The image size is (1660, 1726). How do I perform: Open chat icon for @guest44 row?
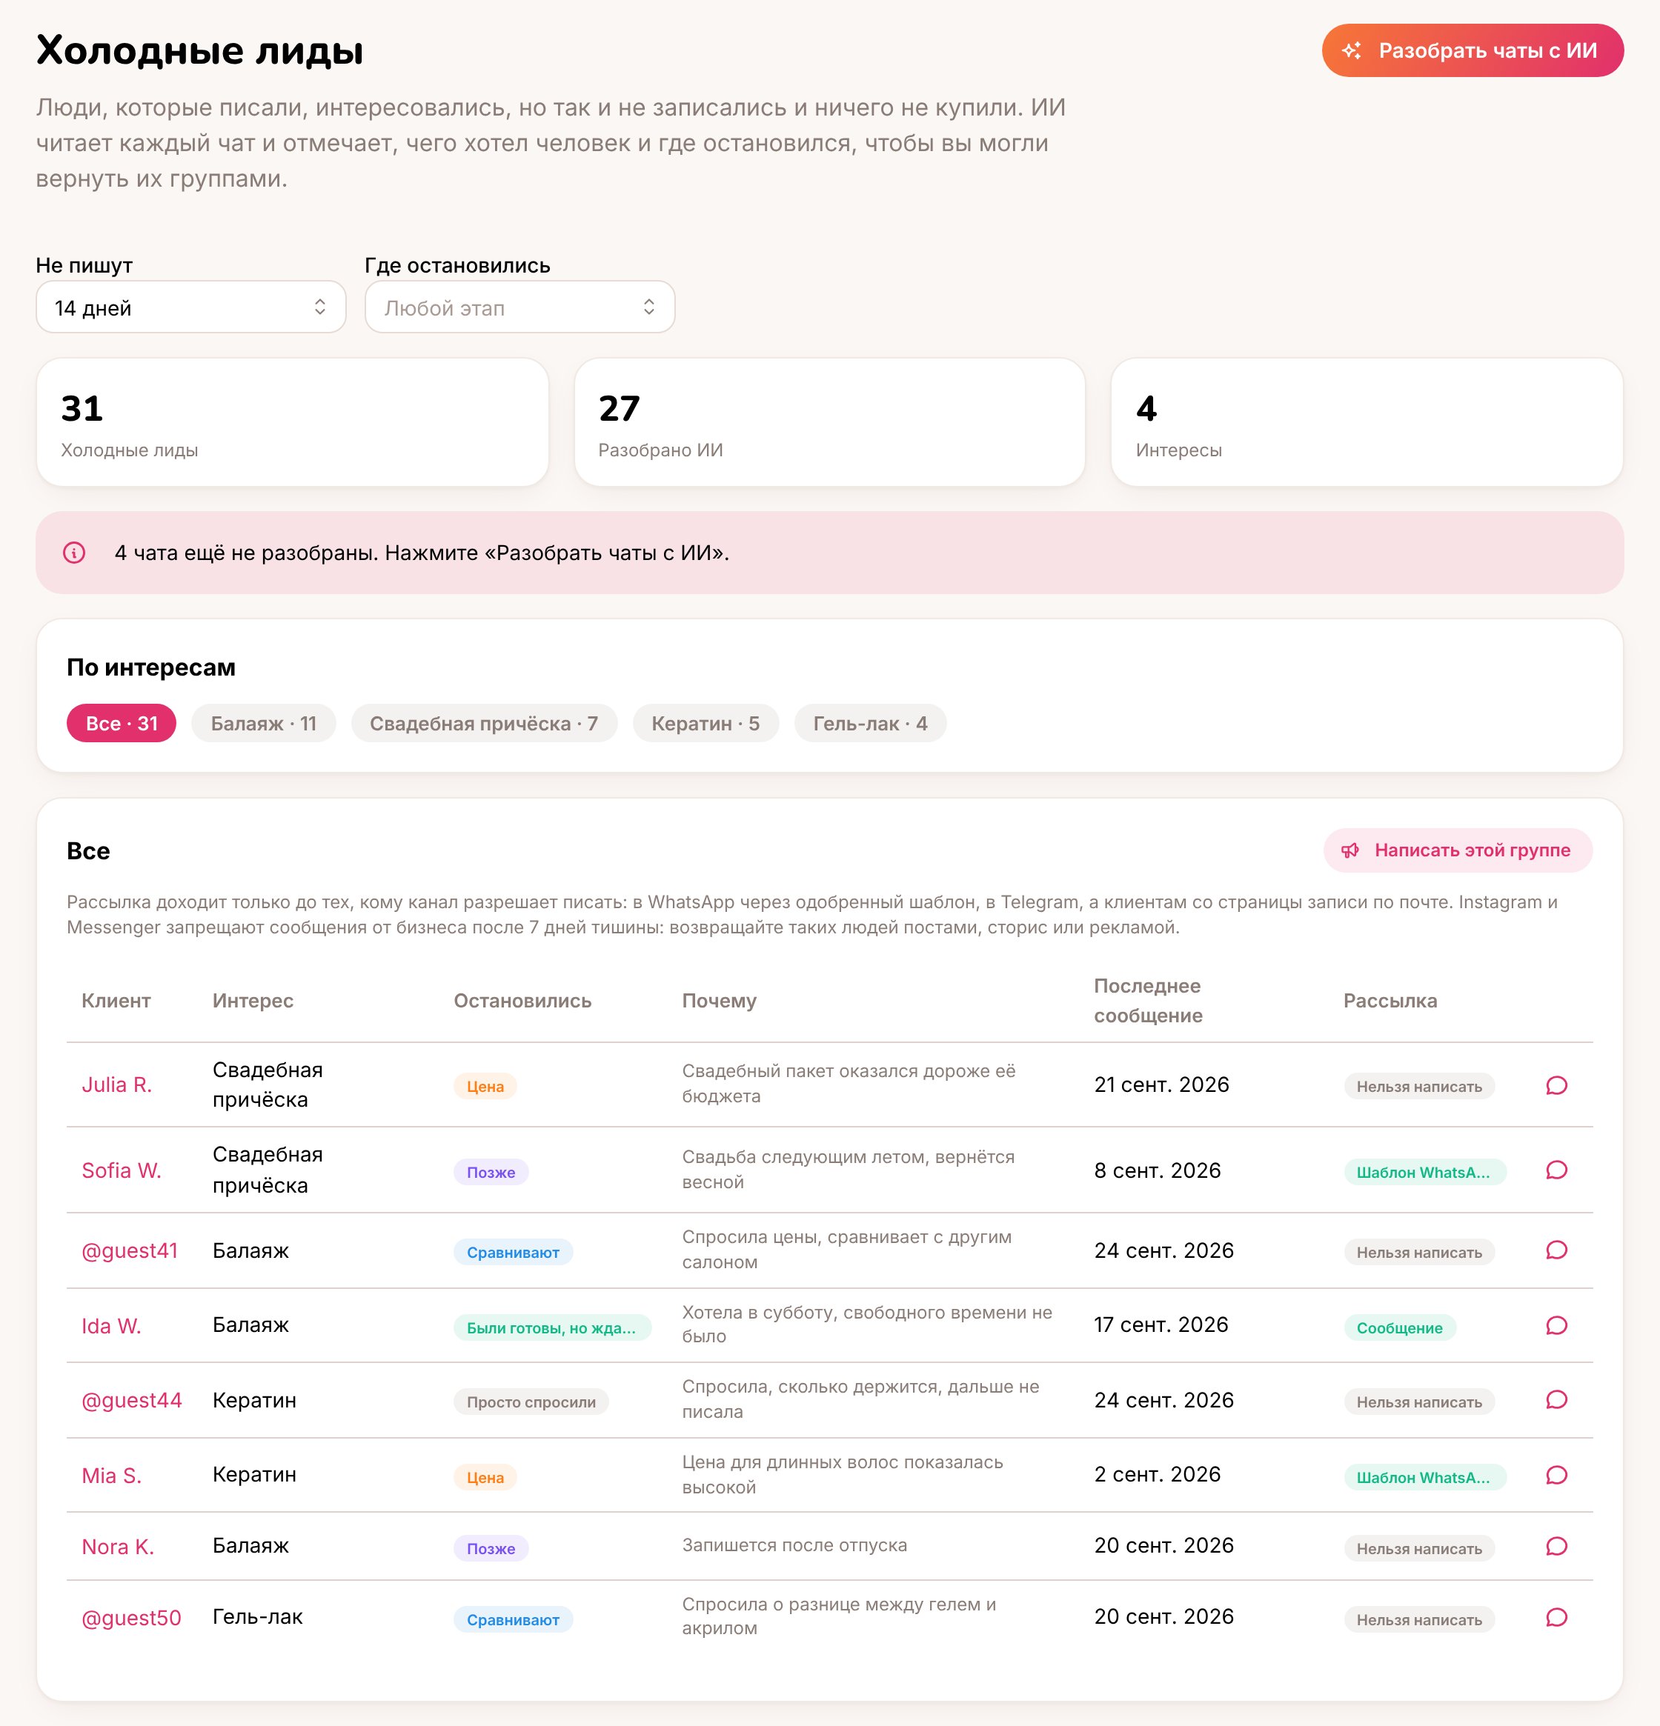(x=1556, y=1399)
